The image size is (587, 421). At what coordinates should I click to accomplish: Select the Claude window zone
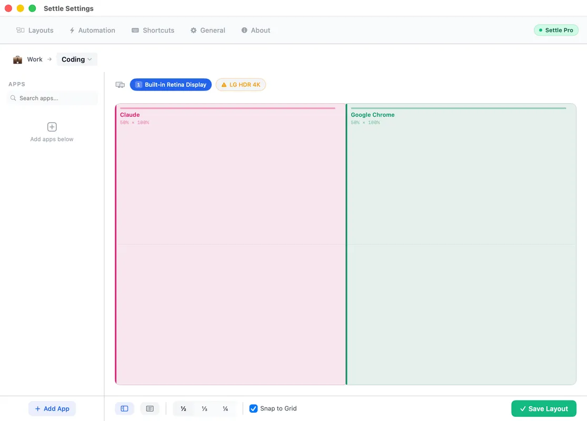pyautogui.click(x=230, y=244)
